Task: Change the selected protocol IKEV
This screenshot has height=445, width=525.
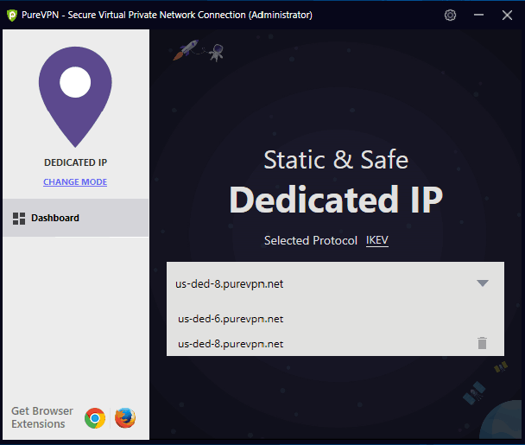Action: pyautogui.click(x=377, y=240)
